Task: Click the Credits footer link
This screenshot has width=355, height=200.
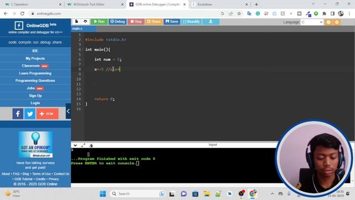Action: (x=40, y=179)
